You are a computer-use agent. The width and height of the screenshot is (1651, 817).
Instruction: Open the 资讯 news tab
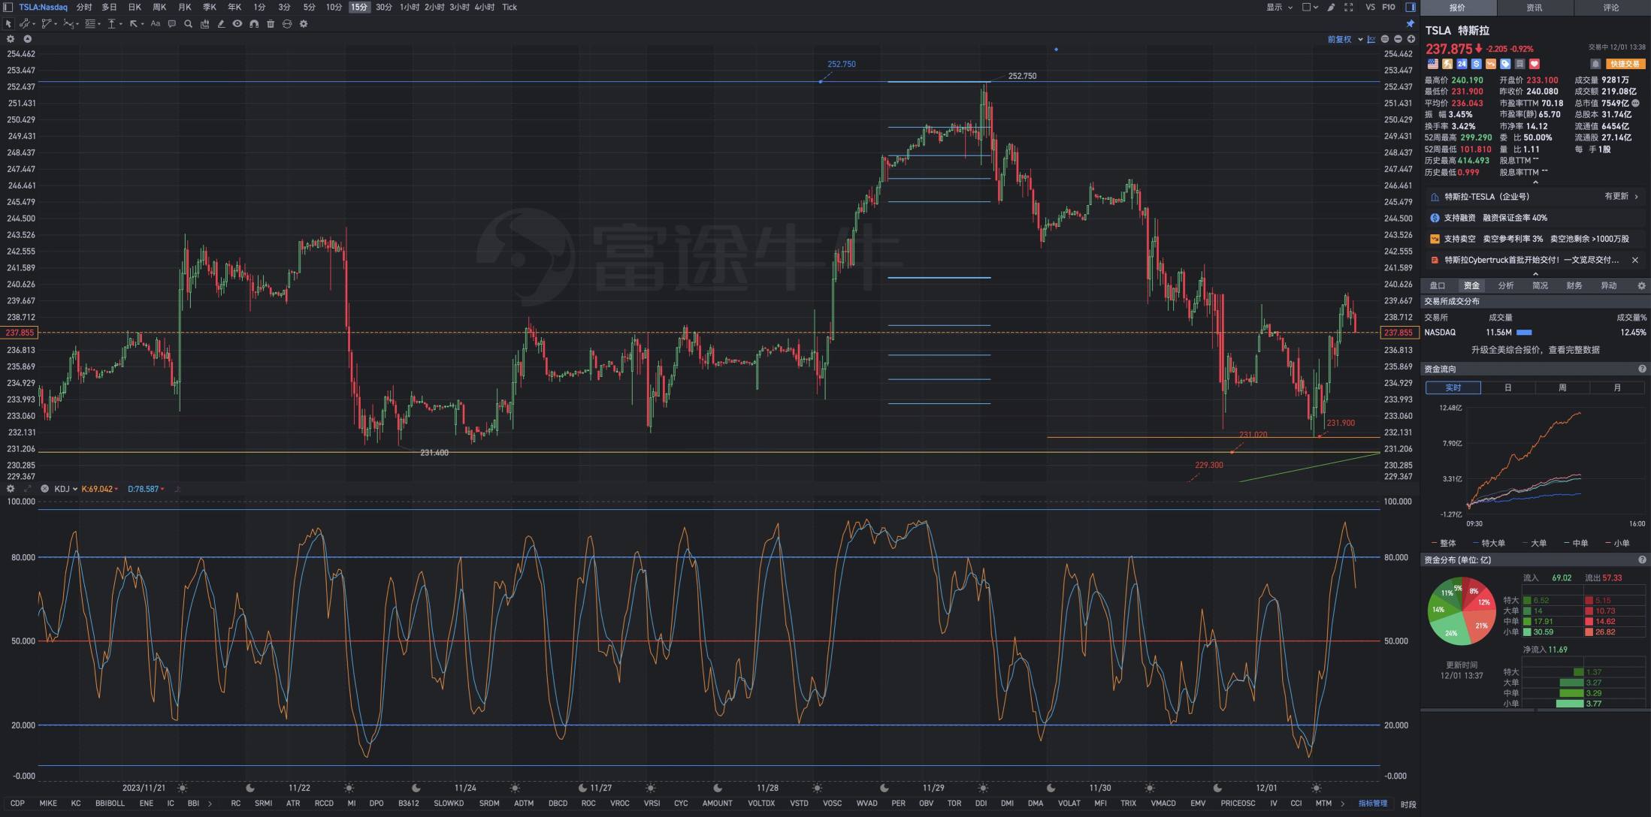[x=1535, y=8]
